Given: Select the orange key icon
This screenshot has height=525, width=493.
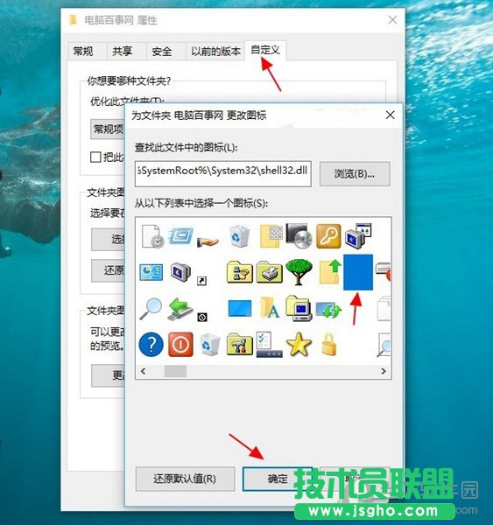Looking at the screenshot, I should [x=328, y=236].
